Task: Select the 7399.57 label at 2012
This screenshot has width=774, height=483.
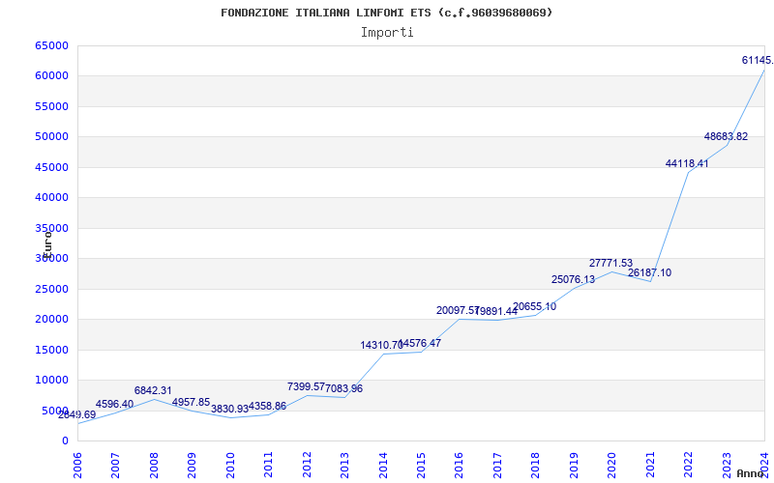Action: tap(306, 387)
